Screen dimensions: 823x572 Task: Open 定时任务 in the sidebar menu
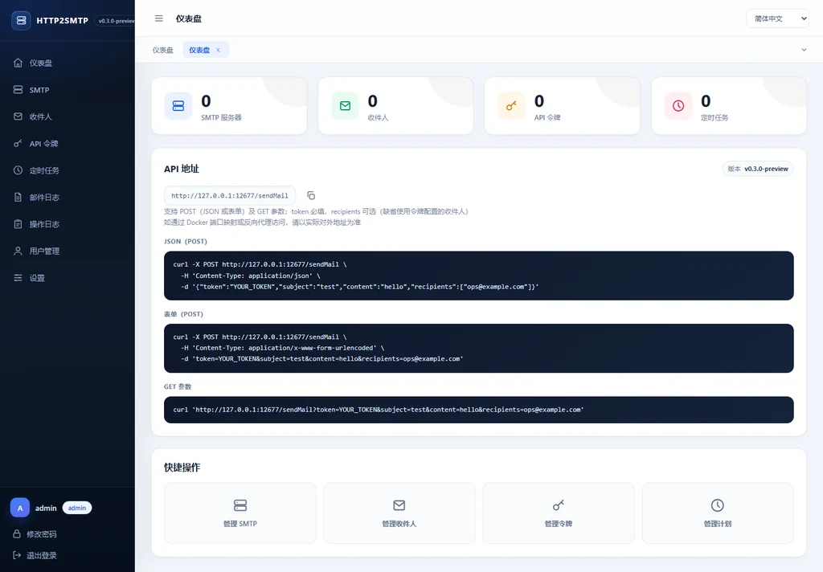68,170
